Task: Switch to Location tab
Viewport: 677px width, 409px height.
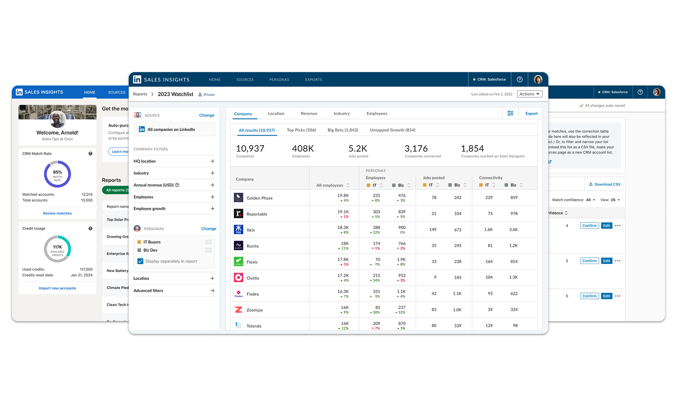Action: click(x=276, y=113)
